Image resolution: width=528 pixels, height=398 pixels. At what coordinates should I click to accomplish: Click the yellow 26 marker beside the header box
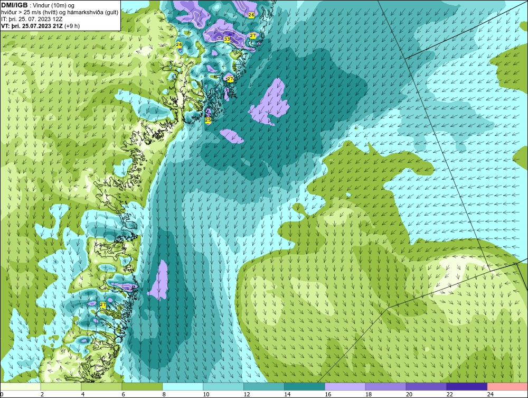(179, 44)
